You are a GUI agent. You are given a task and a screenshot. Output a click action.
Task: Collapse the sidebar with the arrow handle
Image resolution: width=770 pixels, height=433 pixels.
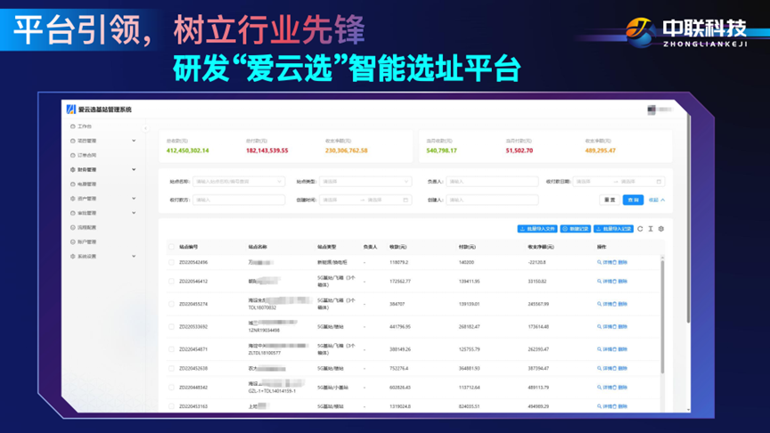[145, 128]
